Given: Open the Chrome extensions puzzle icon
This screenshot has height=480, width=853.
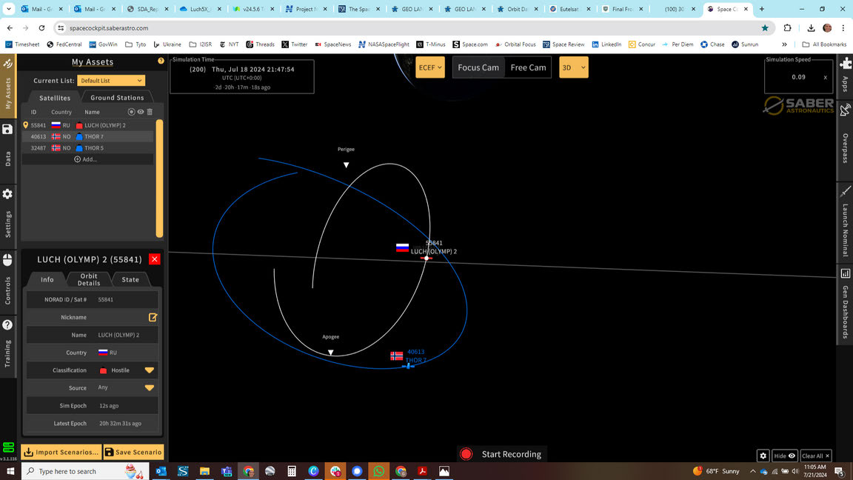Looking at the screenshot, I should 787,27.
